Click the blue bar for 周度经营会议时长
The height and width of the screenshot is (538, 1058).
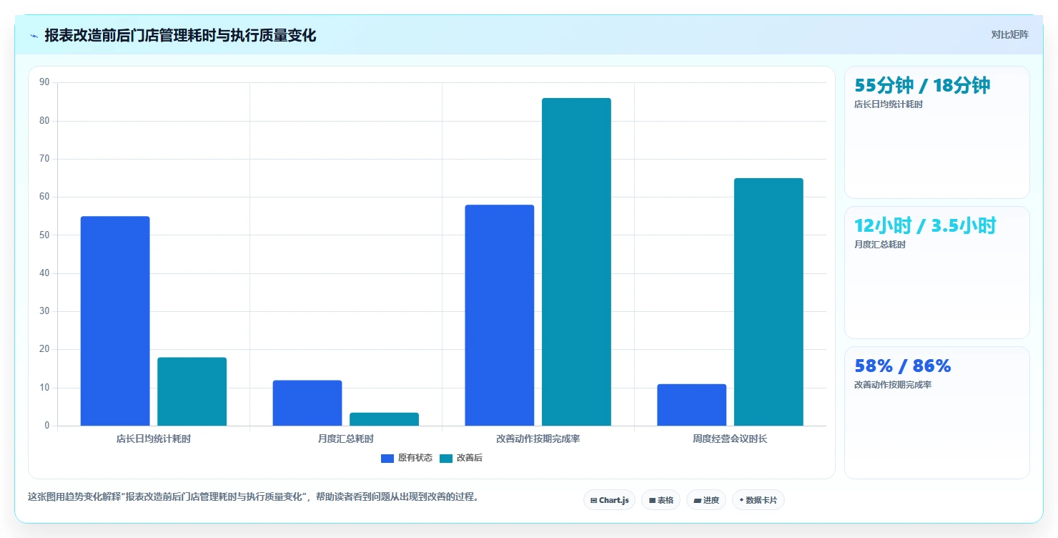point(692,405)
